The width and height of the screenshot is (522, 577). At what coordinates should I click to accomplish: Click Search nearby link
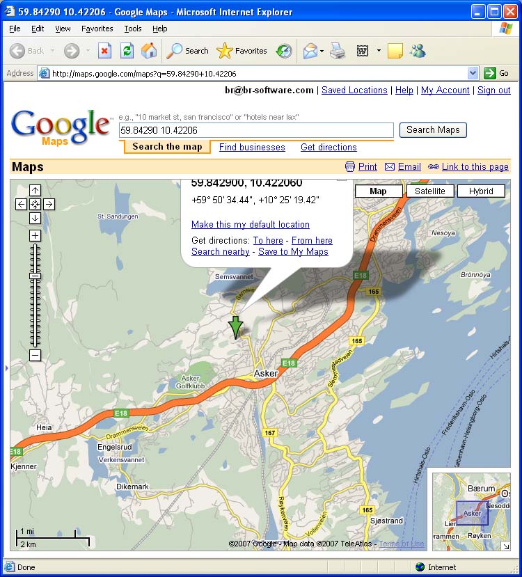click(x=221, y=252)
